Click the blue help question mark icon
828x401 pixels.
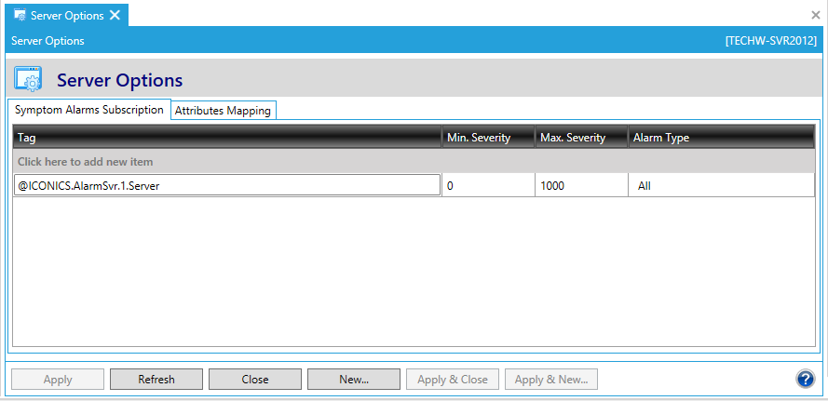(806, 379)
